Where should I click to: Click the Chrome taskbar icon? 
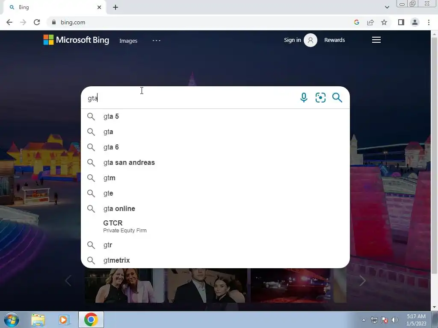91,319
